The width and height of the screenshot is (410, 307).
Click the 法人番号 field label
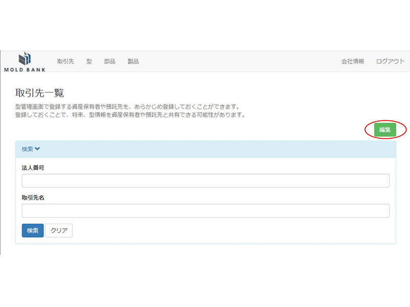33,167
